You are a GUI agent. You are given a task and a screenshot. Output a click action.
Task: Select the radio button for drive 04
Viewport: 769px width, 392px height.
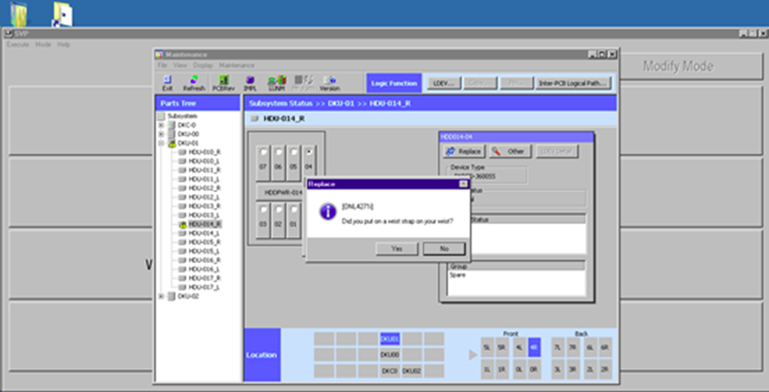tap(308, 150)
